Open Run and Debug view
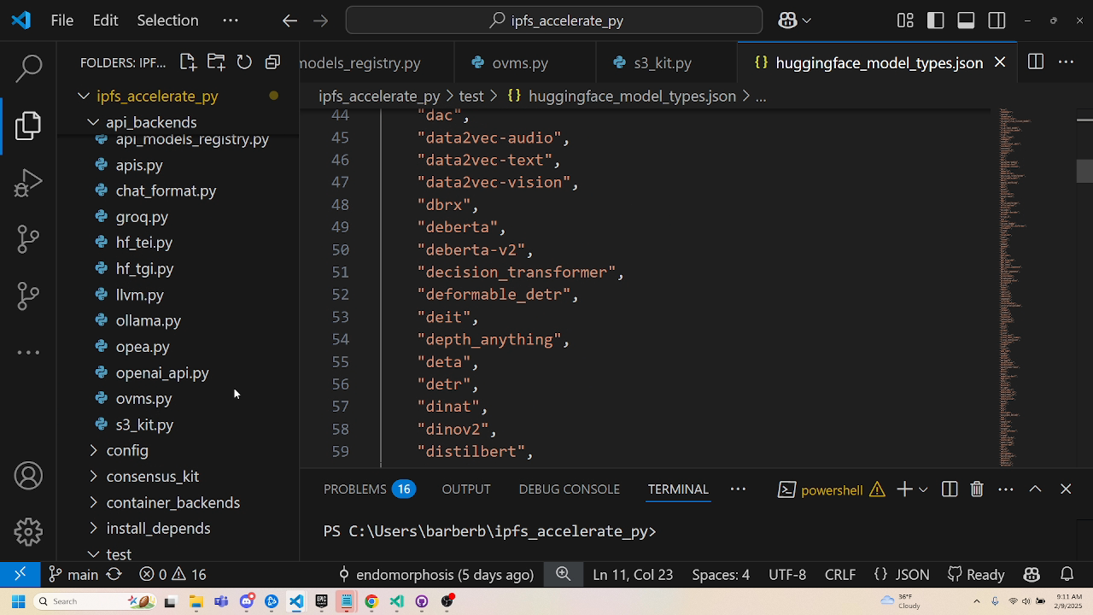This screenshot has width=1093, height=615. pyautogui.click(x=28, y=183)
